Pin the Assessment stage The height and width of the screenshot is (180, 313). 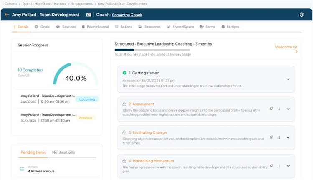tap(271, 109)
